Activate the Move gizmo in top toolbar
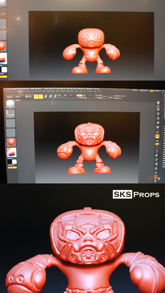The width and height of the screenshot is (165, 293). point(45,96)
